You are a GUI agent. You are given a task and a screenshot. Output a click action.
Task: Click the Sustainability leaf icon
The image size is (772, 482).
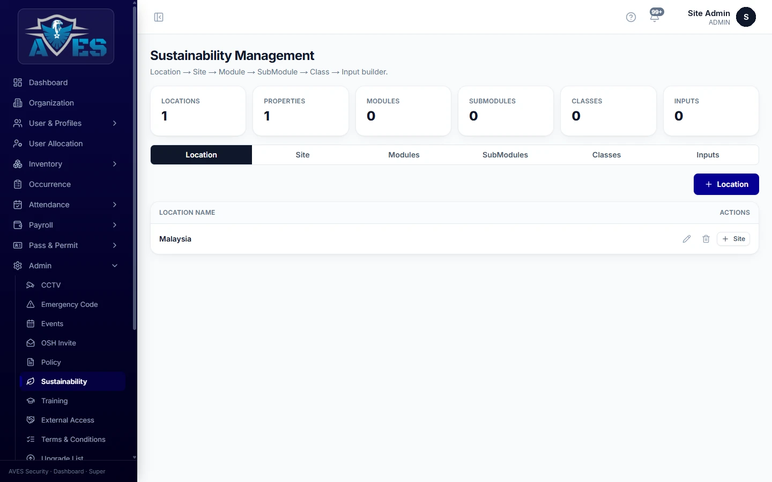click(31, 381)
